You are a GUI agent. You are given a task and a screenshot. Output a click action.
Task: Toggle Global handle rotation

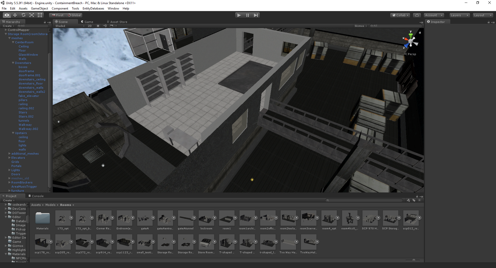[x=74, y=15]
